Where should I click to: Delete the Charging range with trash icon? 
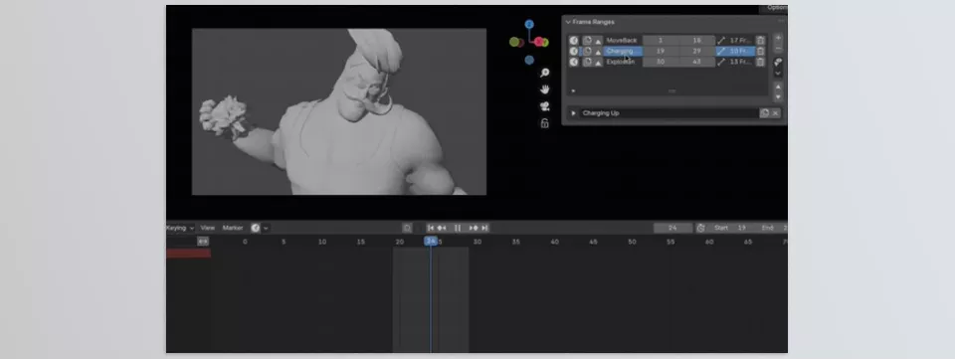760,51
